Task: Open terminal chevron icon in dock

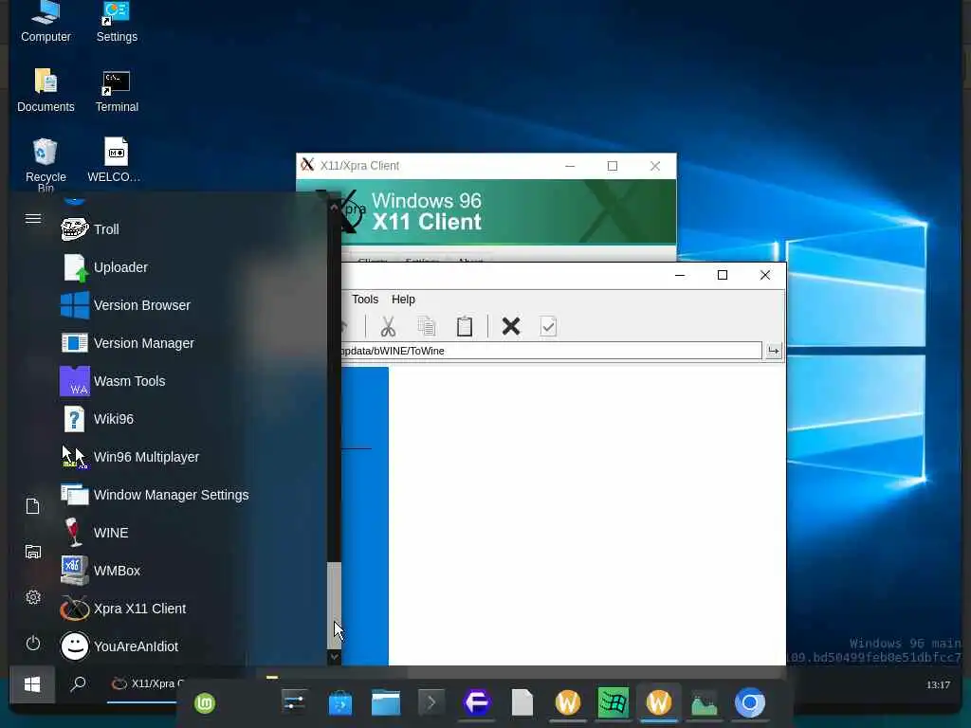Action: tap(431, 702)
